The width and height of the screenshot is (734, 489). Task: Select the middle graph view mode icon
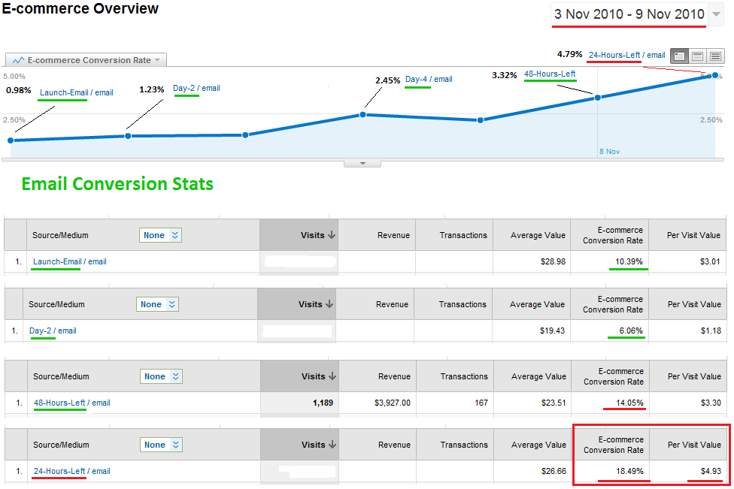coord(697,56)
